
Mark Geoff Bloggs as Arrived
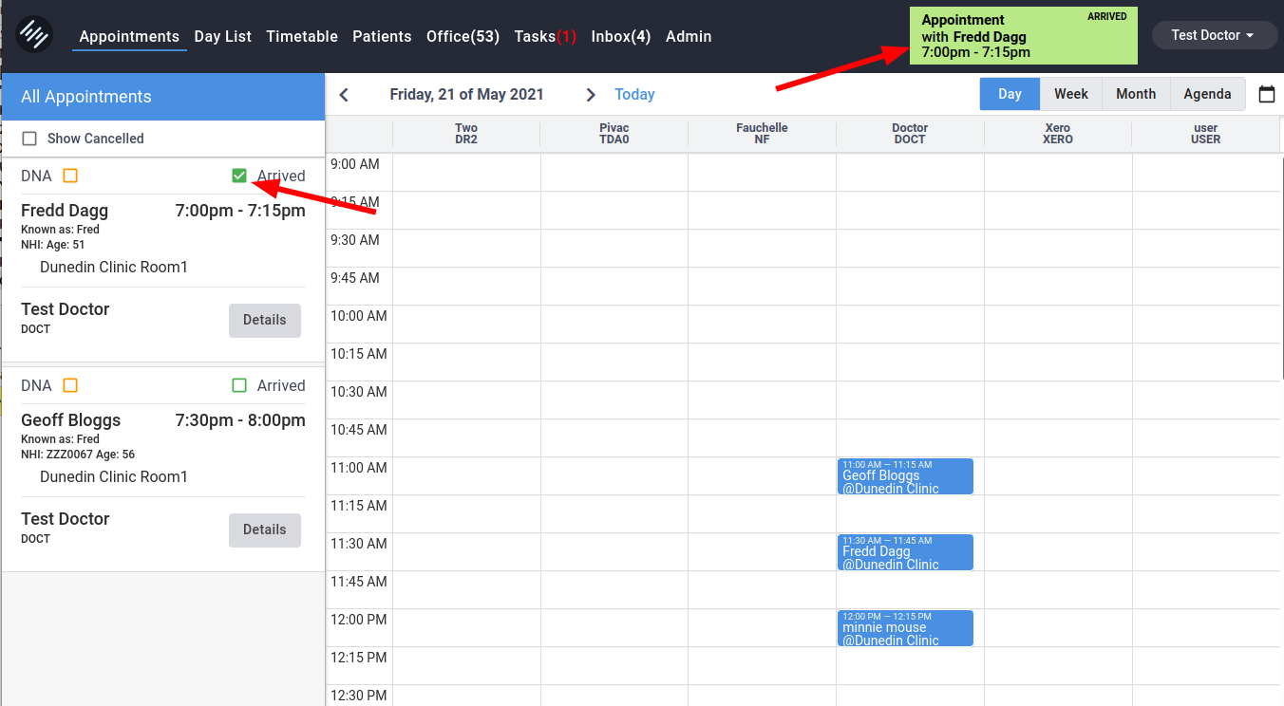click(239, 385)
